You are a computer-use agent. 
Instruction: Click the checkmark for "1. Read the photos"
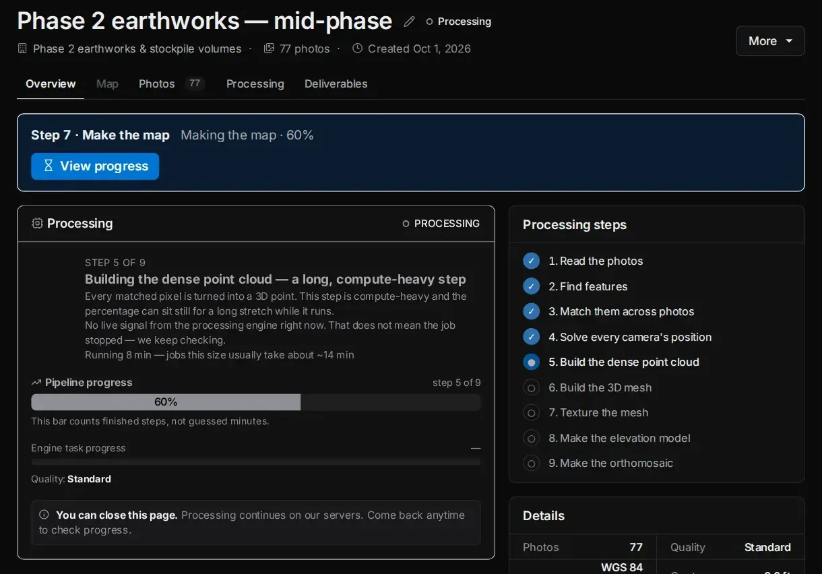(x=532, y=261)
